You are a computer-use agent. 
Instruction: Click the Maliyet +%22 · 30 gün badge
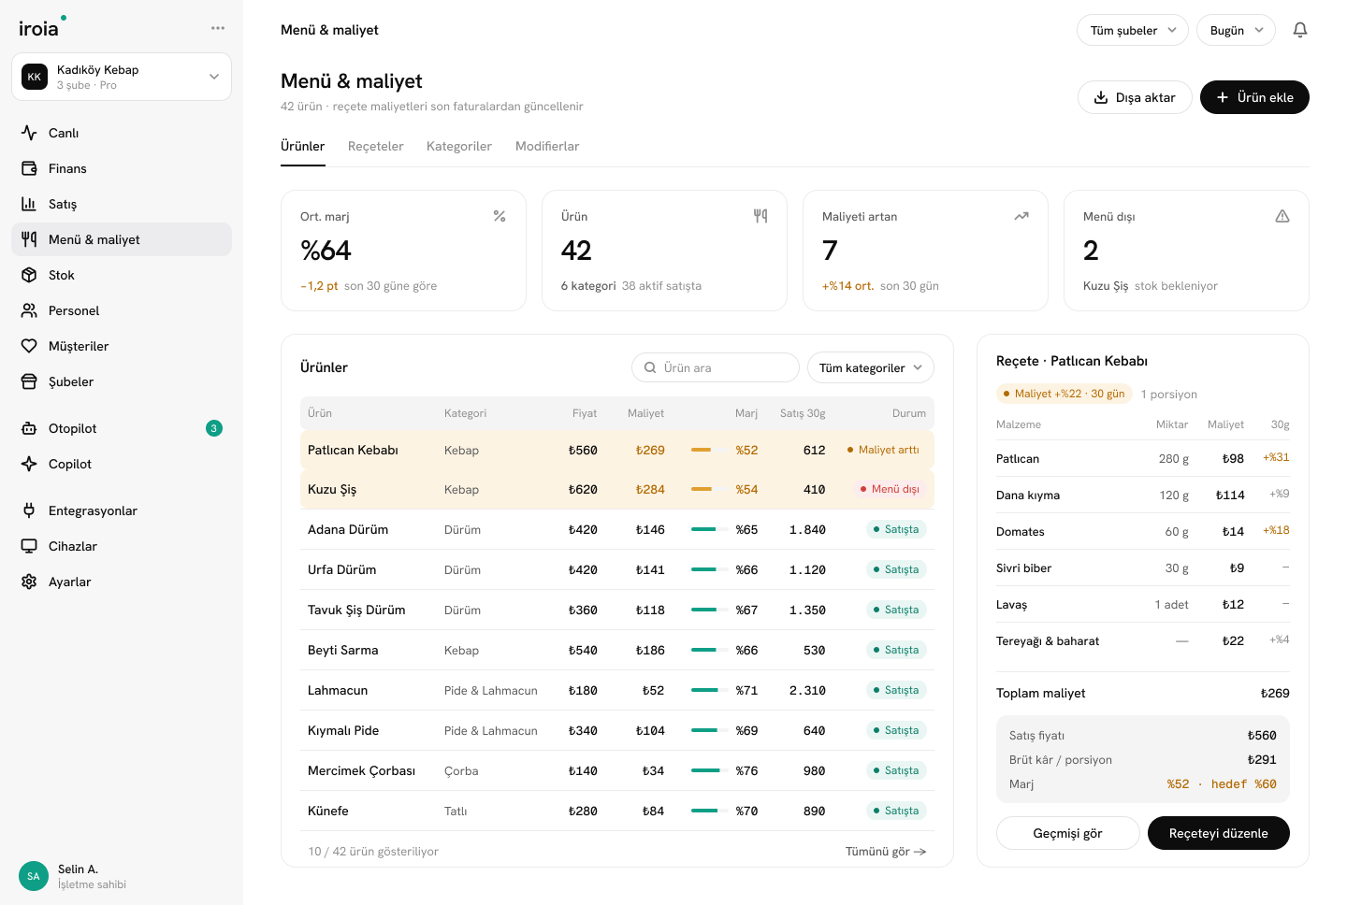[x=1065, y=394]
